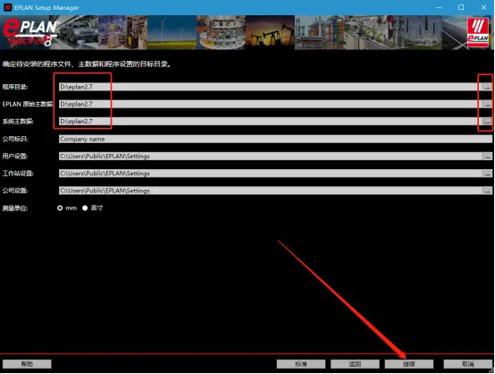Browse for the 用户设置 folder
Image resolution: width=495 pixels, height=374 pixels.
[x=488, y=157]
